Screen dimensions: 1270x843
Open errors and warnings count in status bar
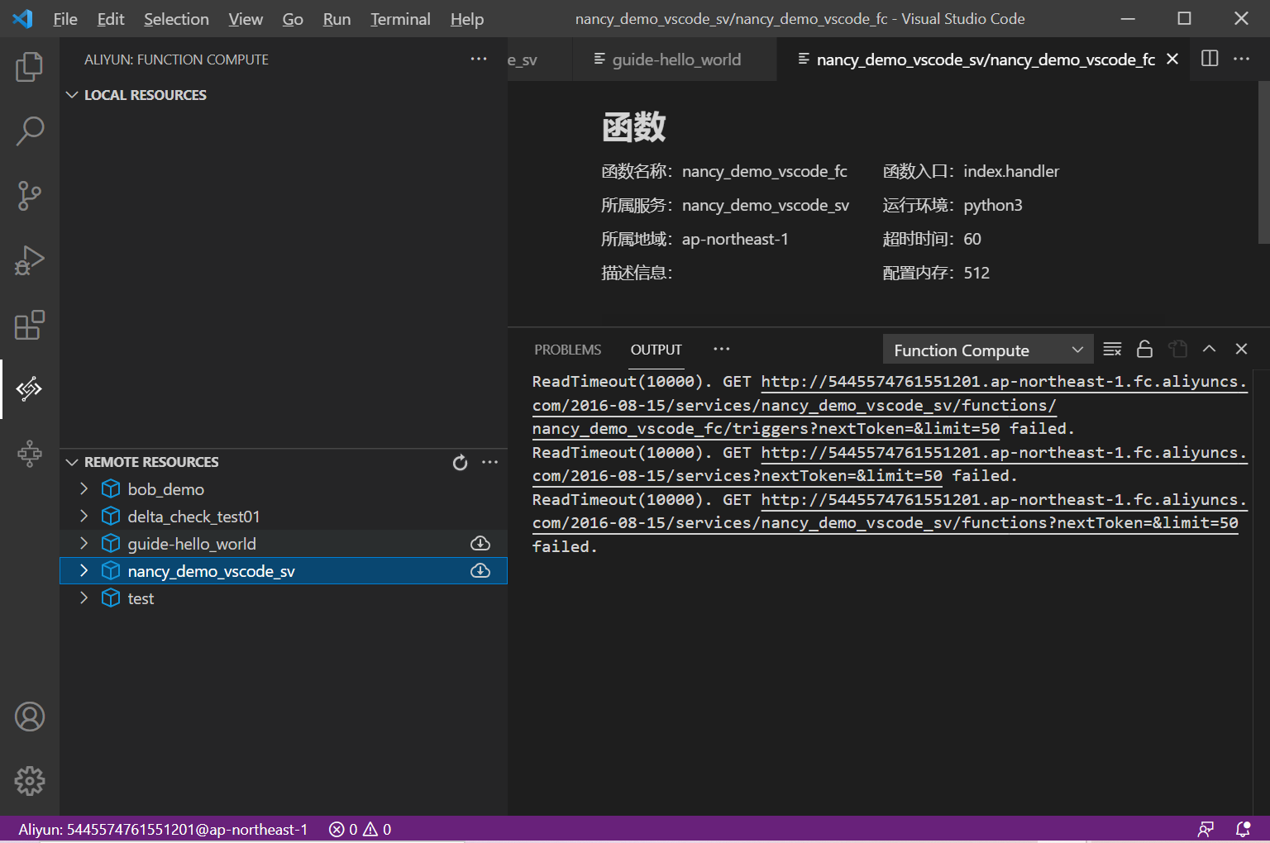(360, 829)
